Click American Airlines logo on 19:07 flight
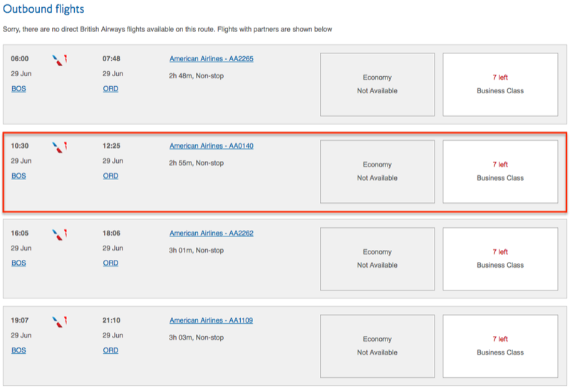The height and width of the screenshot is (388, 570). pyautogui.click(x=60, y=322)
